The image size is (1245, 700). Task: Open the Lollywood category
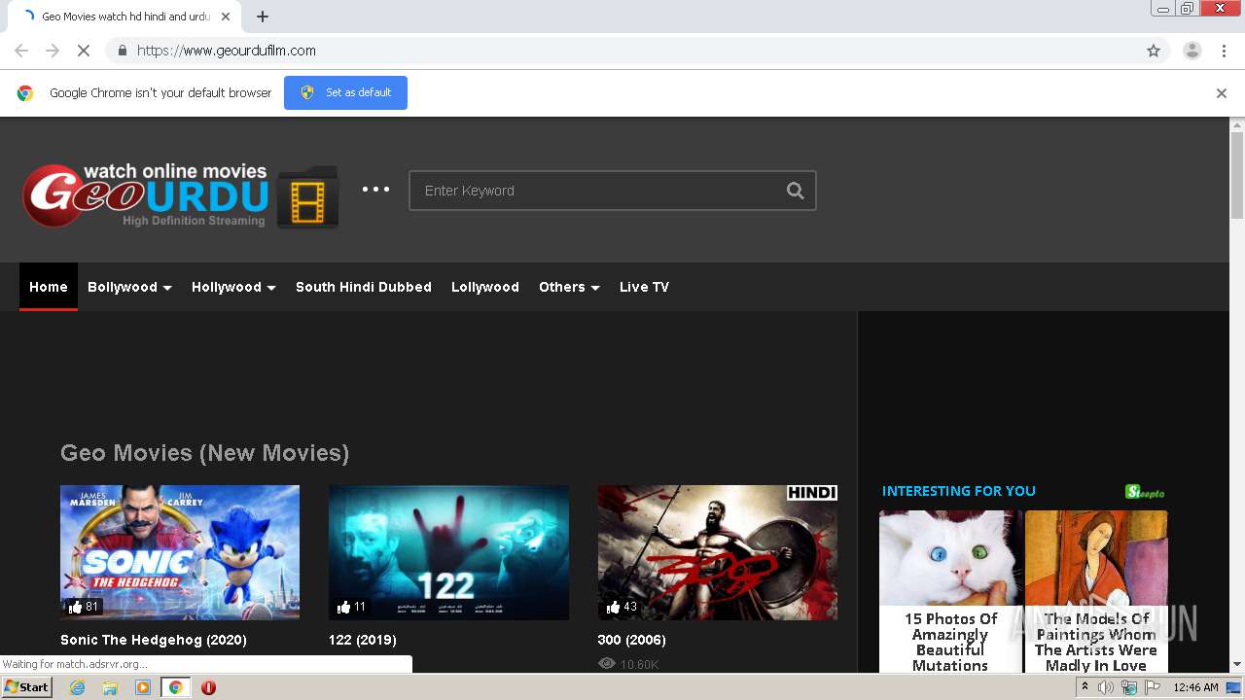(485, 287)
